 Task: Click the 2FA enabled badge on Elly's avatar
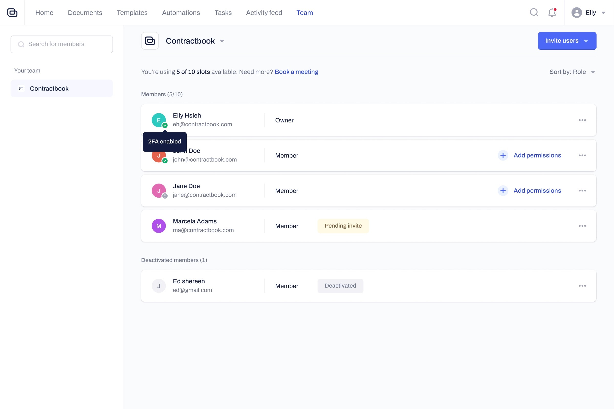tap(165, 126)
